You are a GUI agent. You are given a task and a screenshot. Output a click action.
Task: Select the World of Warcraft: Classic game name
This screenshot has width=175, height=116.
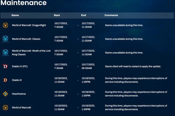coord(26,39)
